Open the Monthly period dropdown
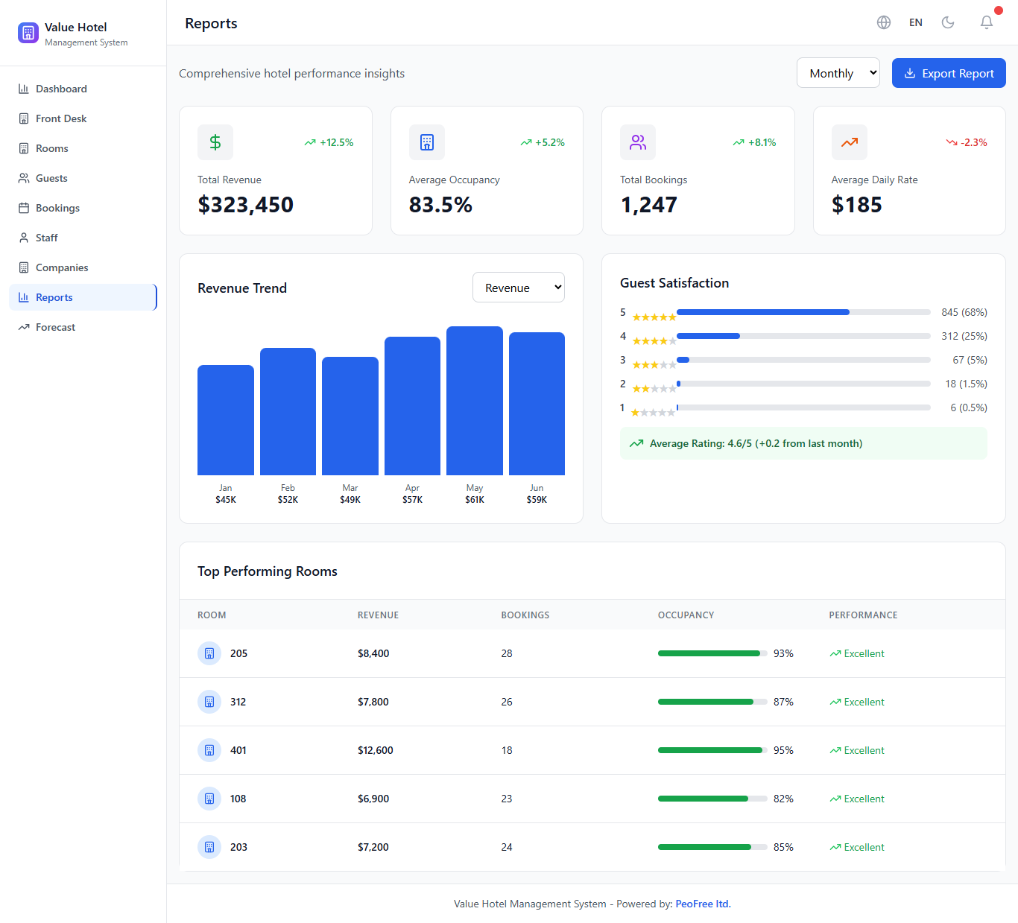The width and height of the screenshot is (1018, 923). click(x=838, y=73)
